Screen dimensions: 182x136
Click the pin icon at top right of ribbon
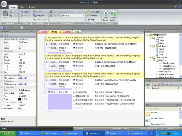tap(176, 7)
